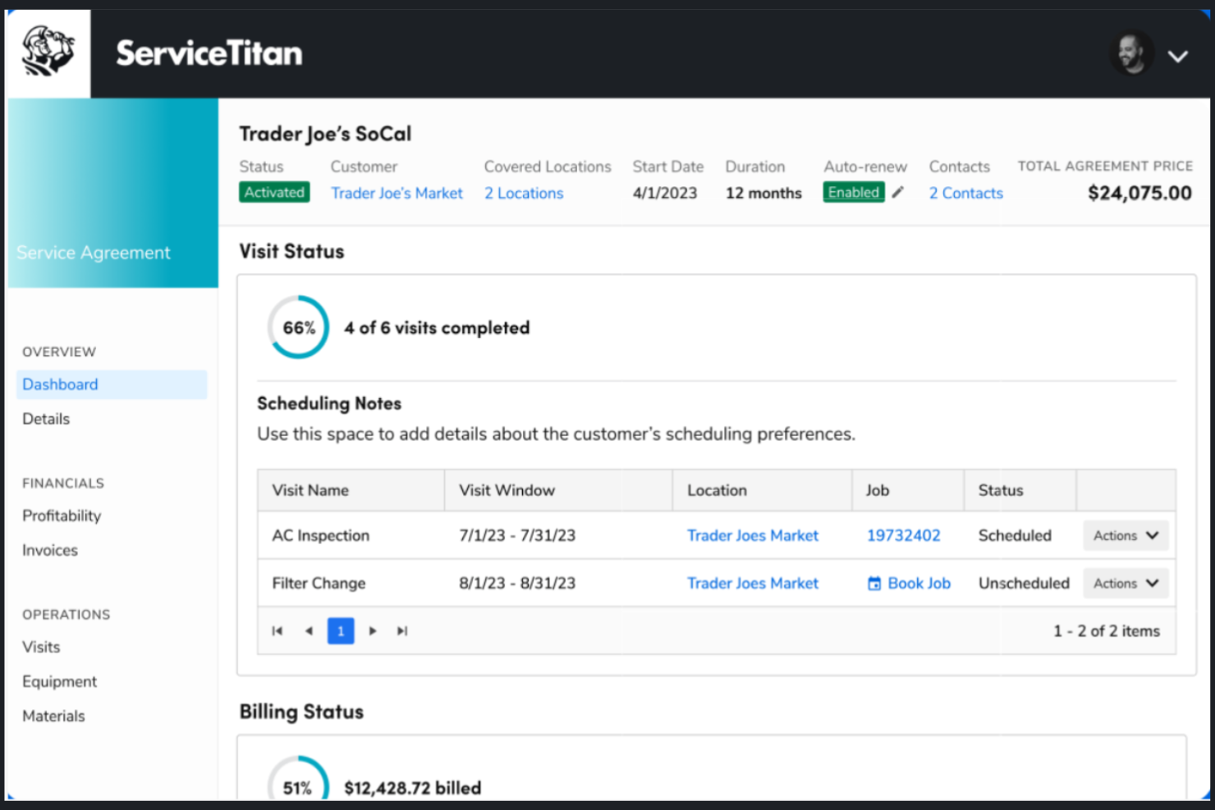Click Book Job for Filter Change
This screenshot has width=1215, height=810.
click(x=919, y=583)
